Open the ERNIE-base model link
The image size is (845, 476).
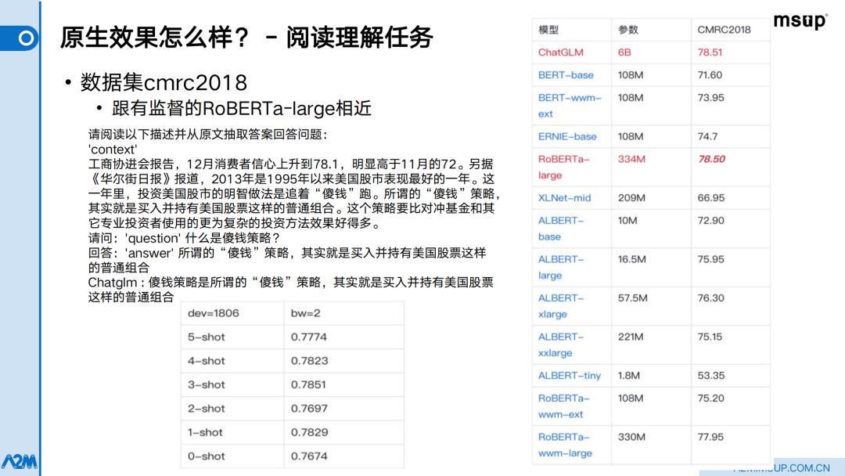click(567, 136)
